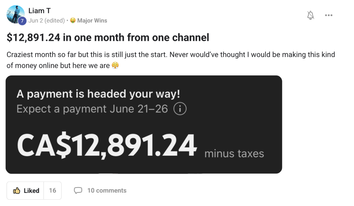Click the Jun 2 (edited) timestamp
The height and width of the screenshot is (206, 354).
point(47,20)
